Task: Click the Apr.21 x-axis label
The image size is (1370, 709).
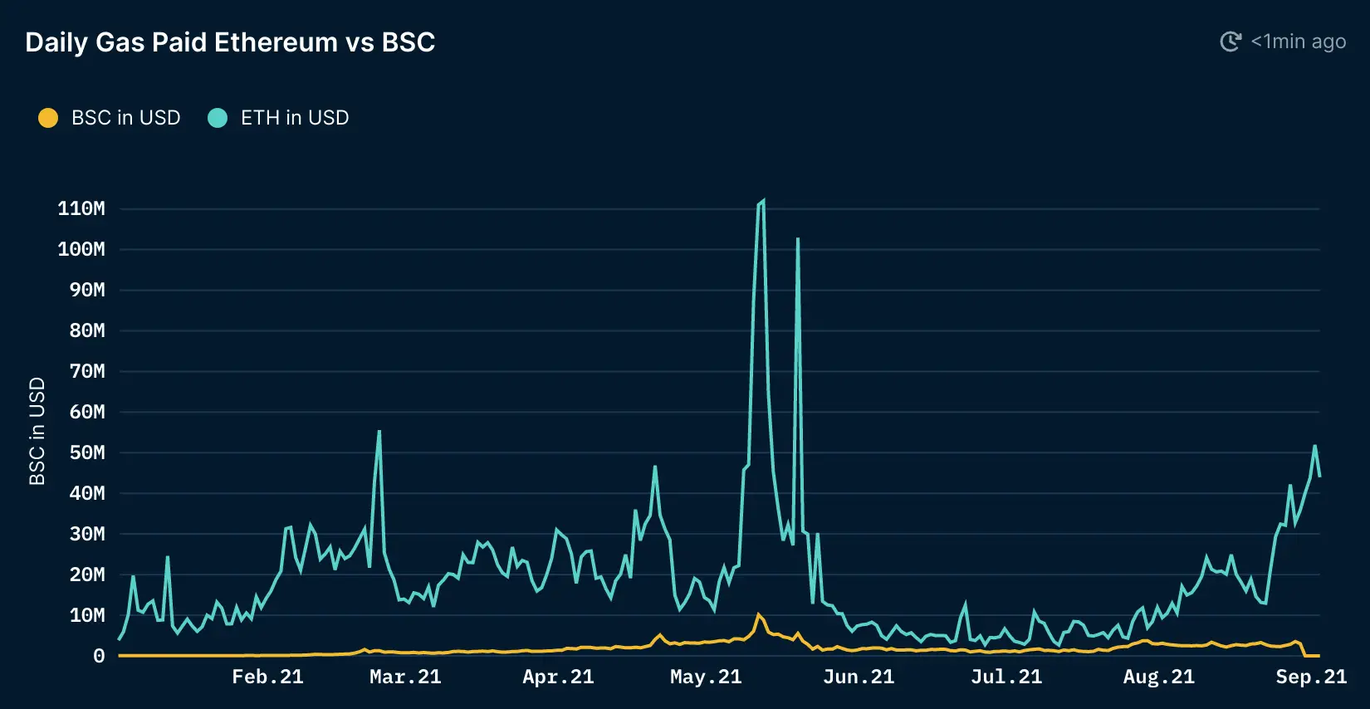Action: (558, 677)
